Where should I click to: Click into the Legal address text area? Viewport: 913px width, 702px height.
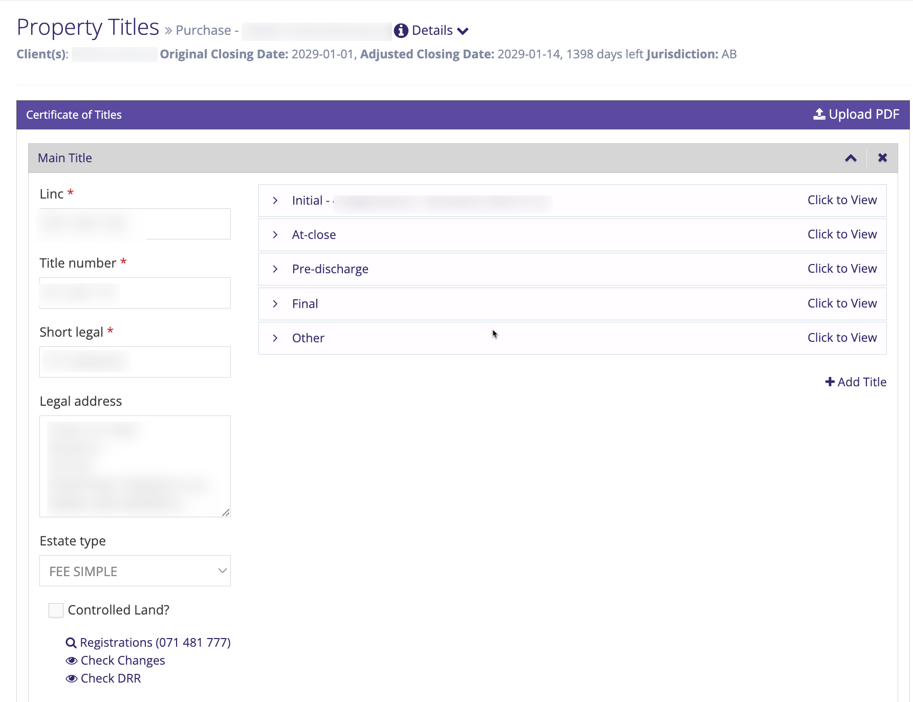tap(135, 466)
